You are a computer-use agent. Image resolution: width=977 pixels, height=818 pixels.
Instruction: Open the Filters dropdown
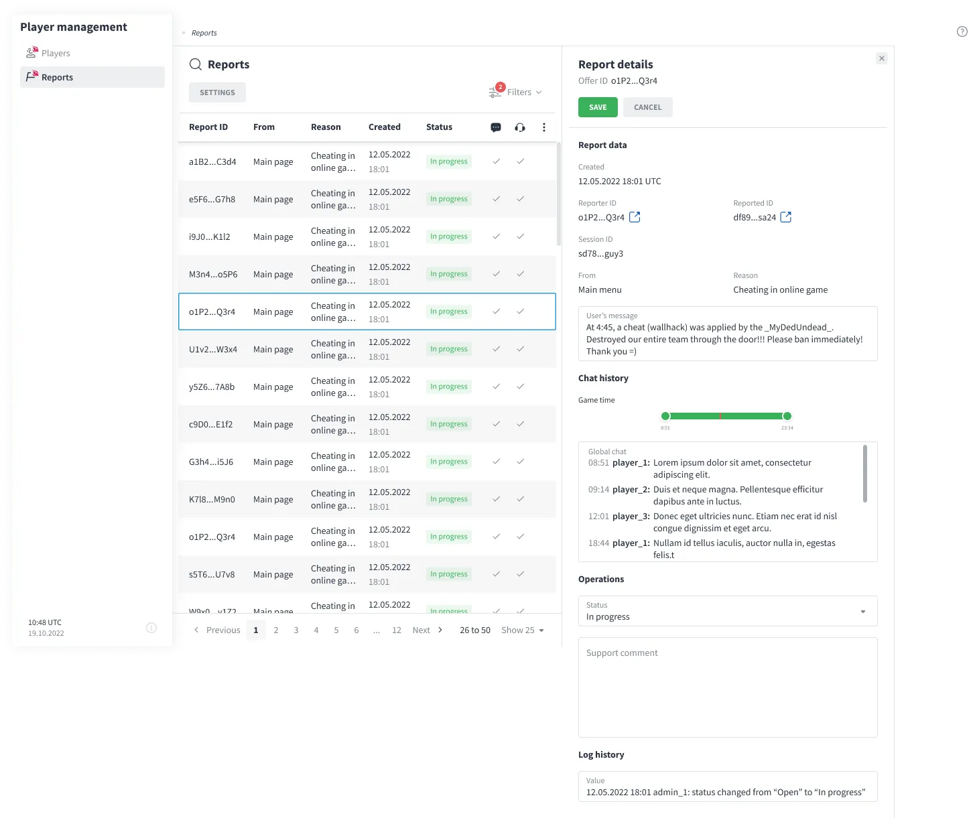click(524, 92)
